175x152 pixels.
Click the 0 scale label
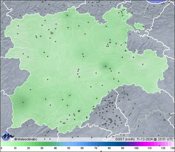(1, 148)
